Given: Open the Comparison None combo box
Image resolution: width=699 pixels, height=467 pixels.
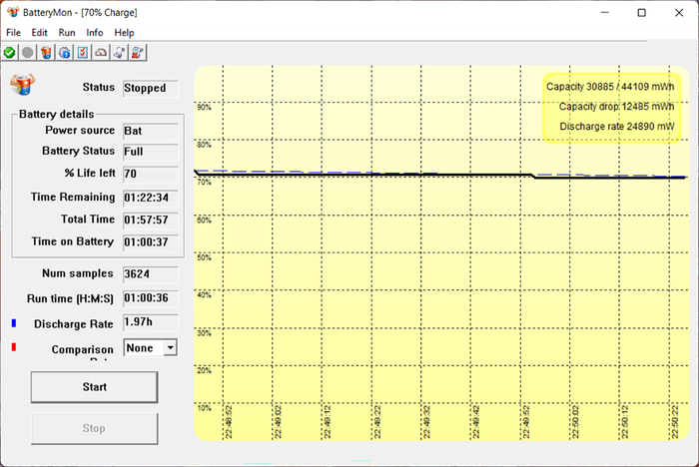Looking at the screenshot, I should [150, 347].
